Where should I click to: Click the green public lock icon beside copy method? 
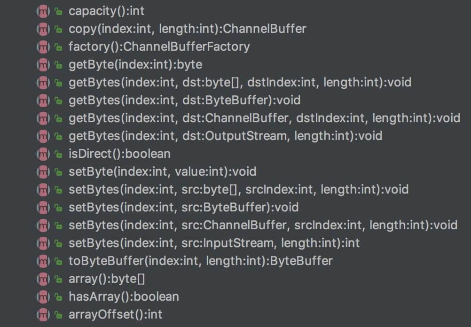[x=58, y=29]
